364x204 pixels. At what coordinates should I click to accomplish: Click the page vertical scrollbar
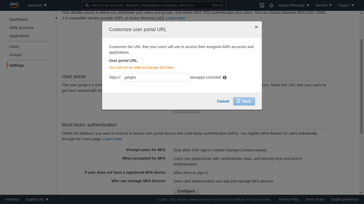(361, 106)
